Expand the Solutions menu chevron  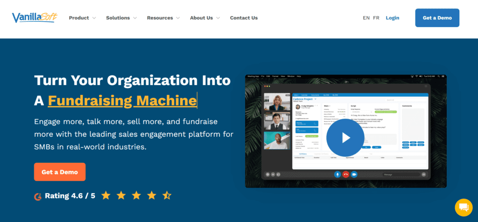pyautogui.click(x=135, y=18)
